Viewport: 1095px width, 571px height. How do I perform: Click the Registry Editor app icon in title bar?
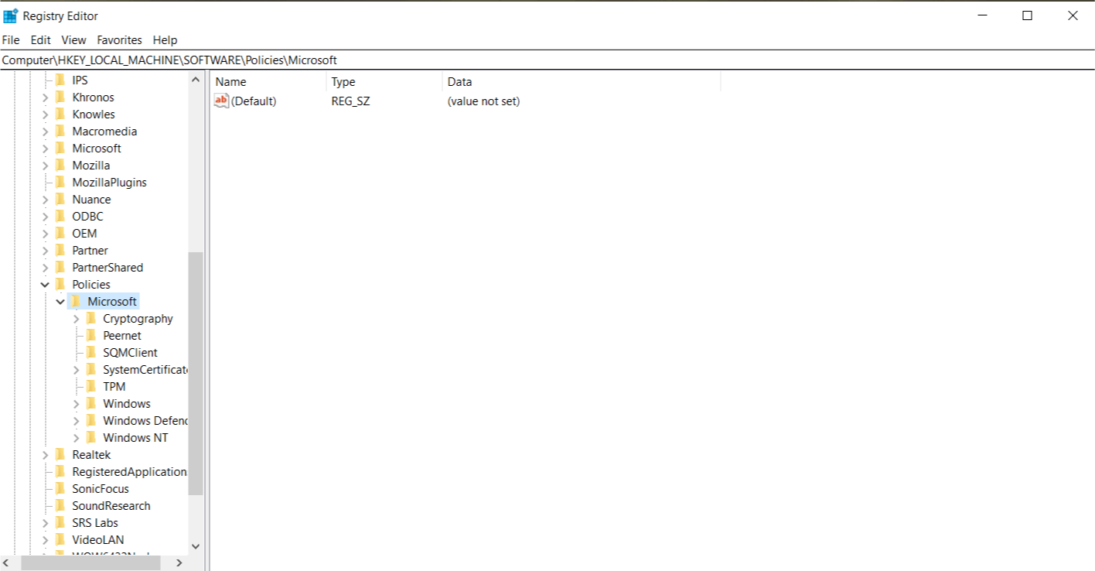coord(11,15)
